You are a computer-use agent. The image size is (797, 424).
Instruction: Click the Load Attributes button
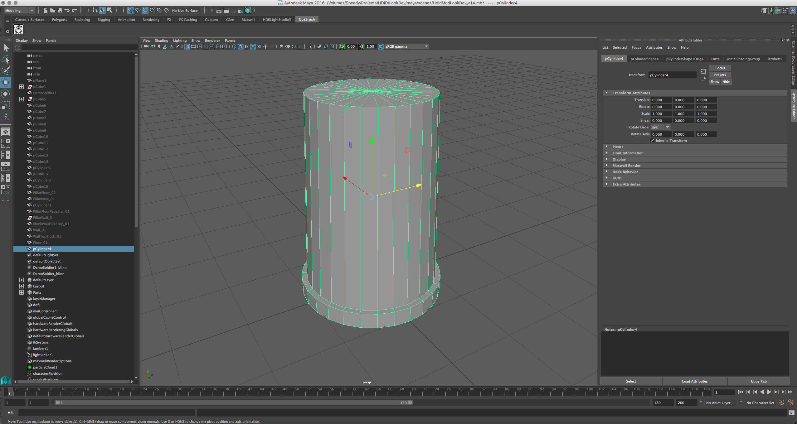coord(695,381)
